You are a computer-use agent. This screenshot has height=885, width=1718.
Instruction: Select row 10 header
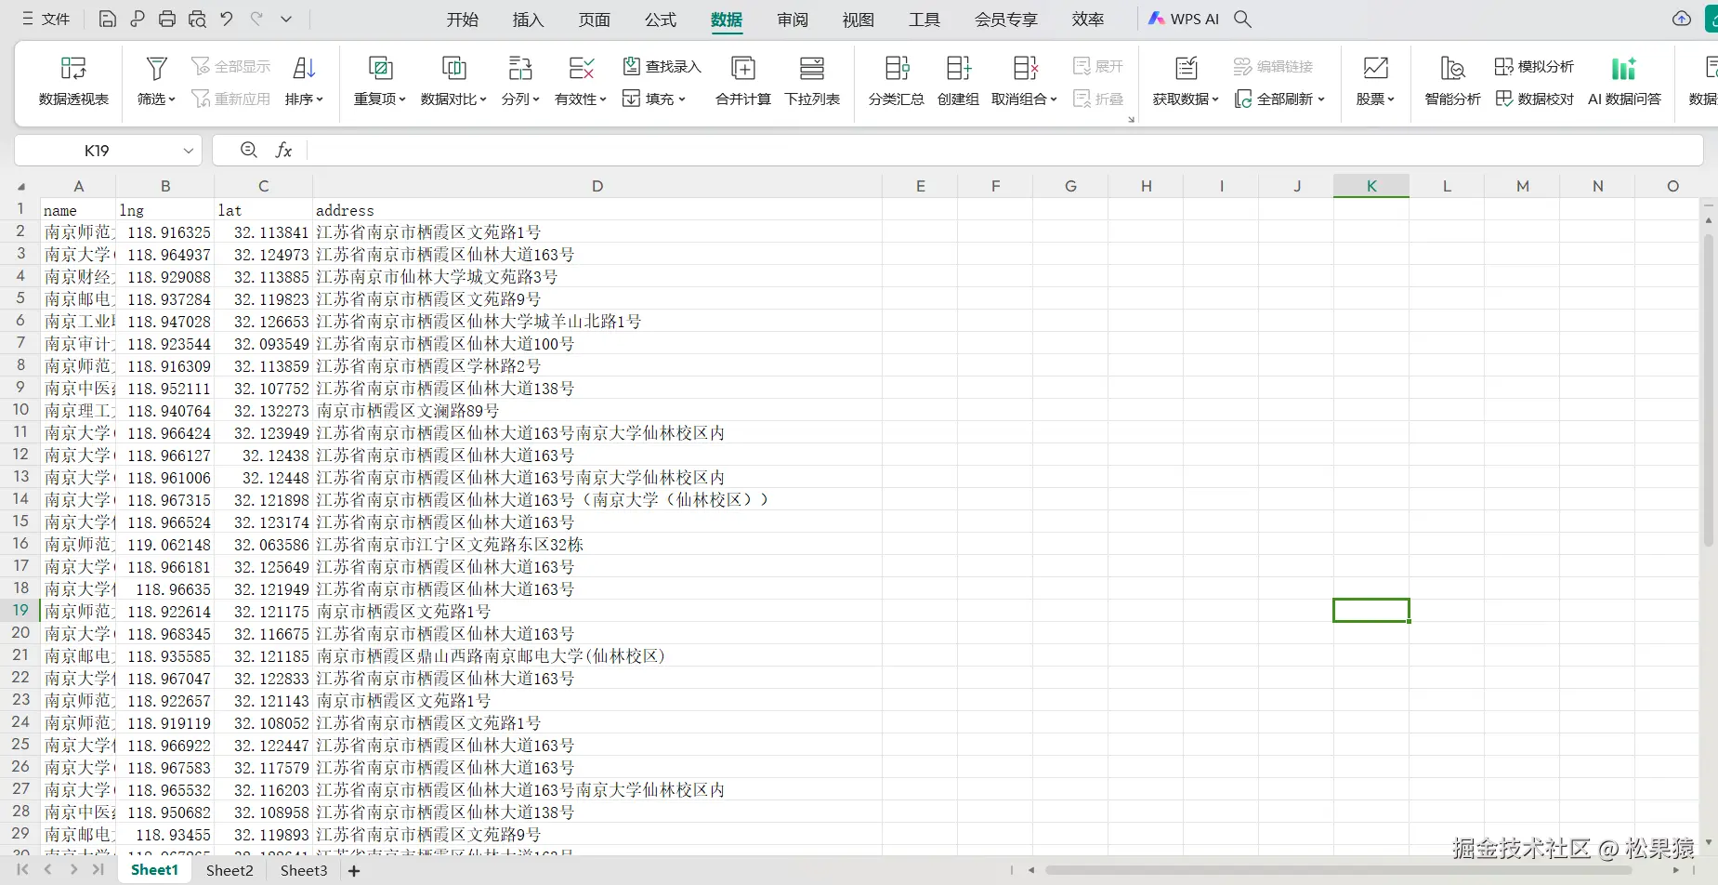20,410
